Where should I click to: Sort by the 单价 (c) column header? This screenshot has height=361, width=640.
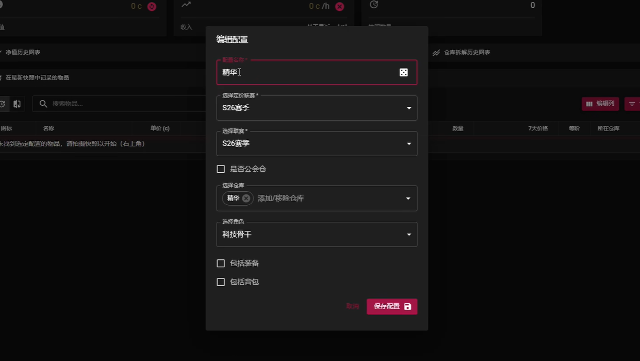click(160, 128)
